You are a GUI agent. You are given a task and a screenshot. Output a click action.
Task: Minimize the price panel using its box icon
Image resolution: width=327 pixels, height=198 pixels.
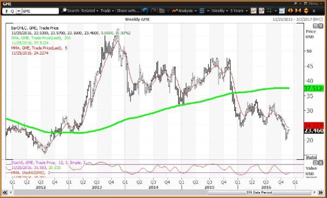(x=315, y=25)
